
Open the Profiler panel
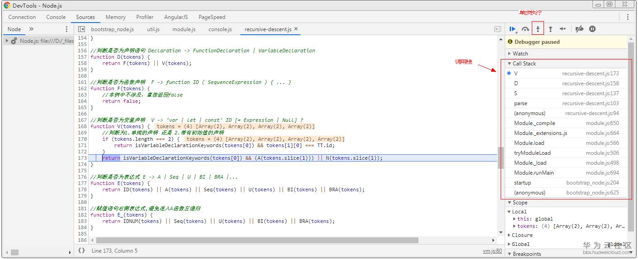point(145,17)
